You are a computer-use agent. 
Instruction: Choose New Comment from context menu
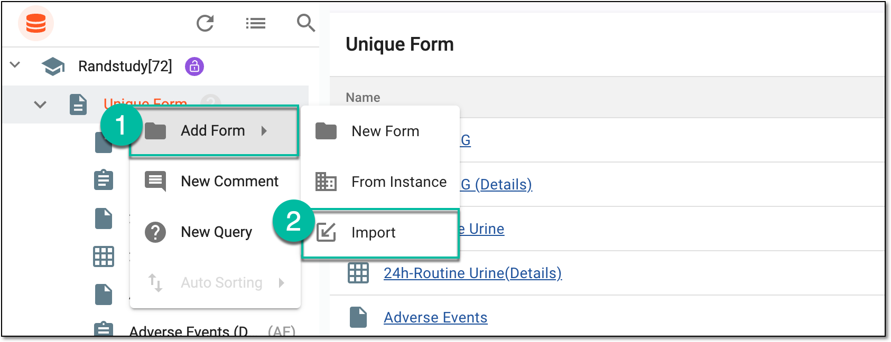click(215, 182)
